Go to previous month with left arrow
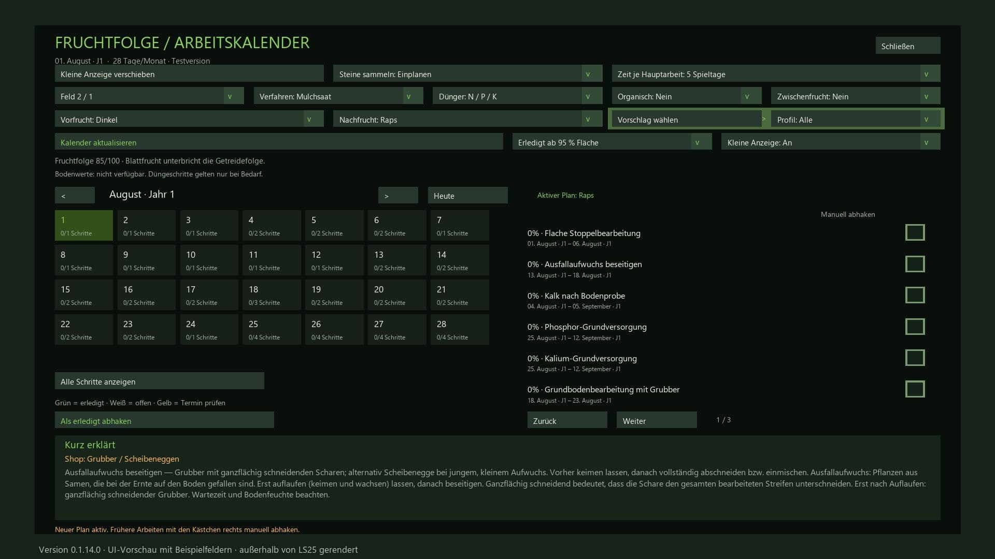 (75, 195)
